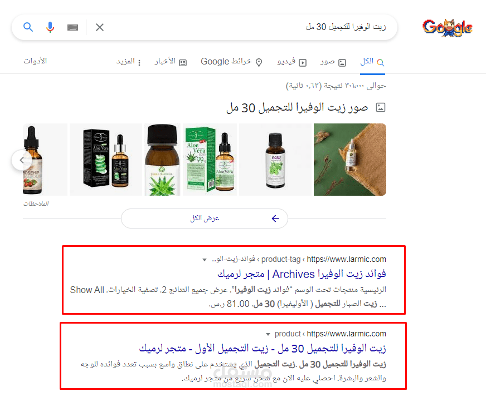Switch to the صور images tab

click(x=333, y=62)
